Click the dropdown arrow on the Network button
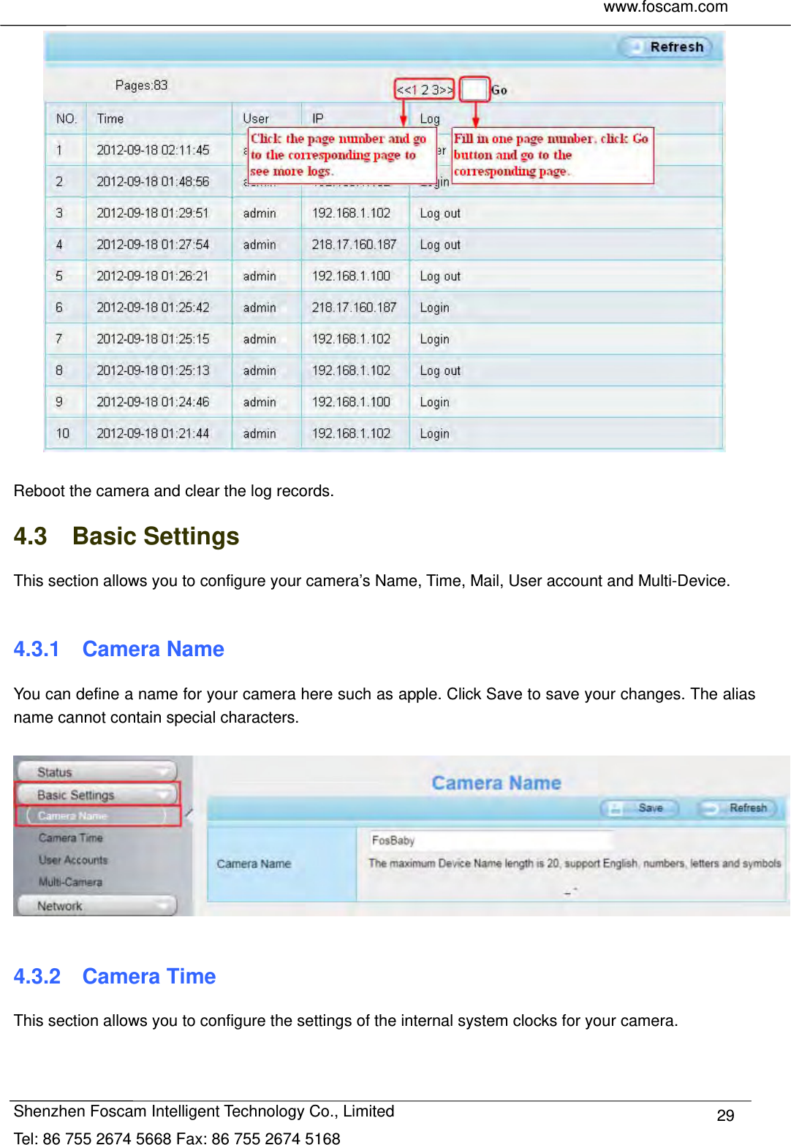 click(162, 905)
